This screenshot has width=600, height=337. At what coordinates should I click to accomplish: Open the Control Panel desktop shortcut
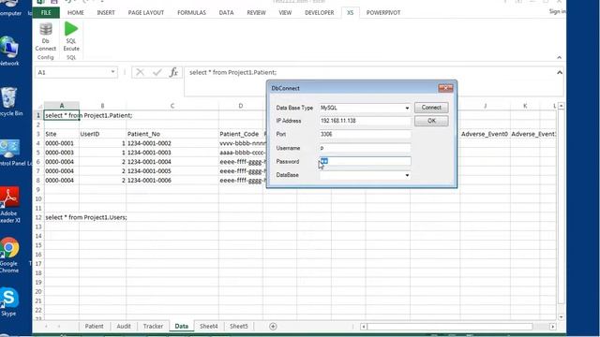point(11,153)
